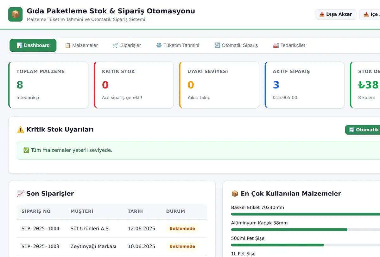Click the stock value summary card
Image resolution: width=380 pixels, height=257 pixels.
365,85
